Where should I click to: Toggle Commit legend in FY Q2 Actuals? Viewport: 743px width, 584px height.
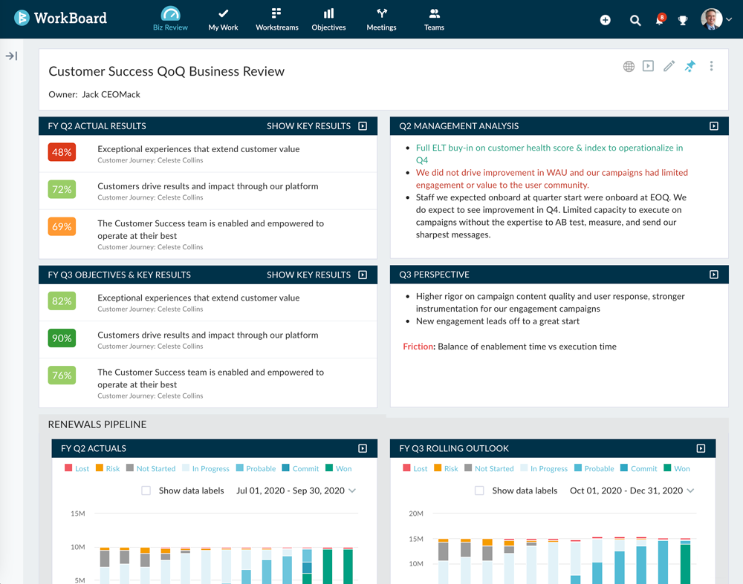pos(300,468)
